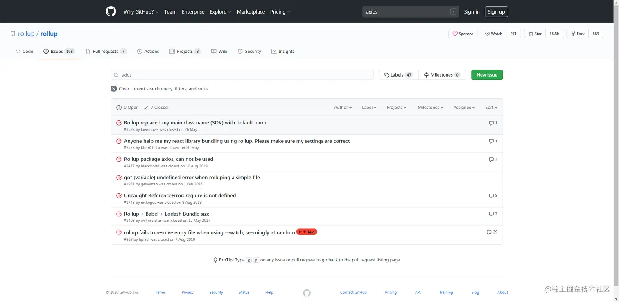Open the Label filter dropdown
This screenshot has height=302, width=619.
pos(369,107)
